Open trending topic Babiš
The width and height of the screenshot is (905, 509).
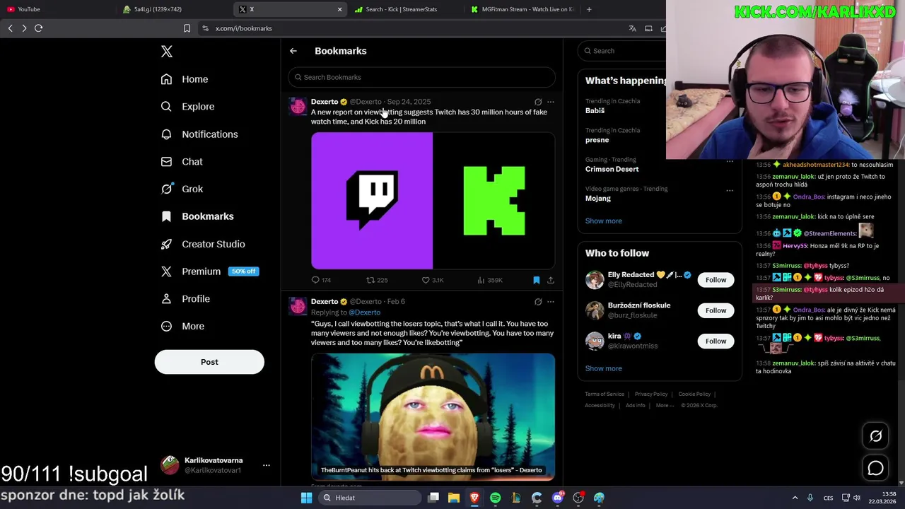[x=595, y=111]
